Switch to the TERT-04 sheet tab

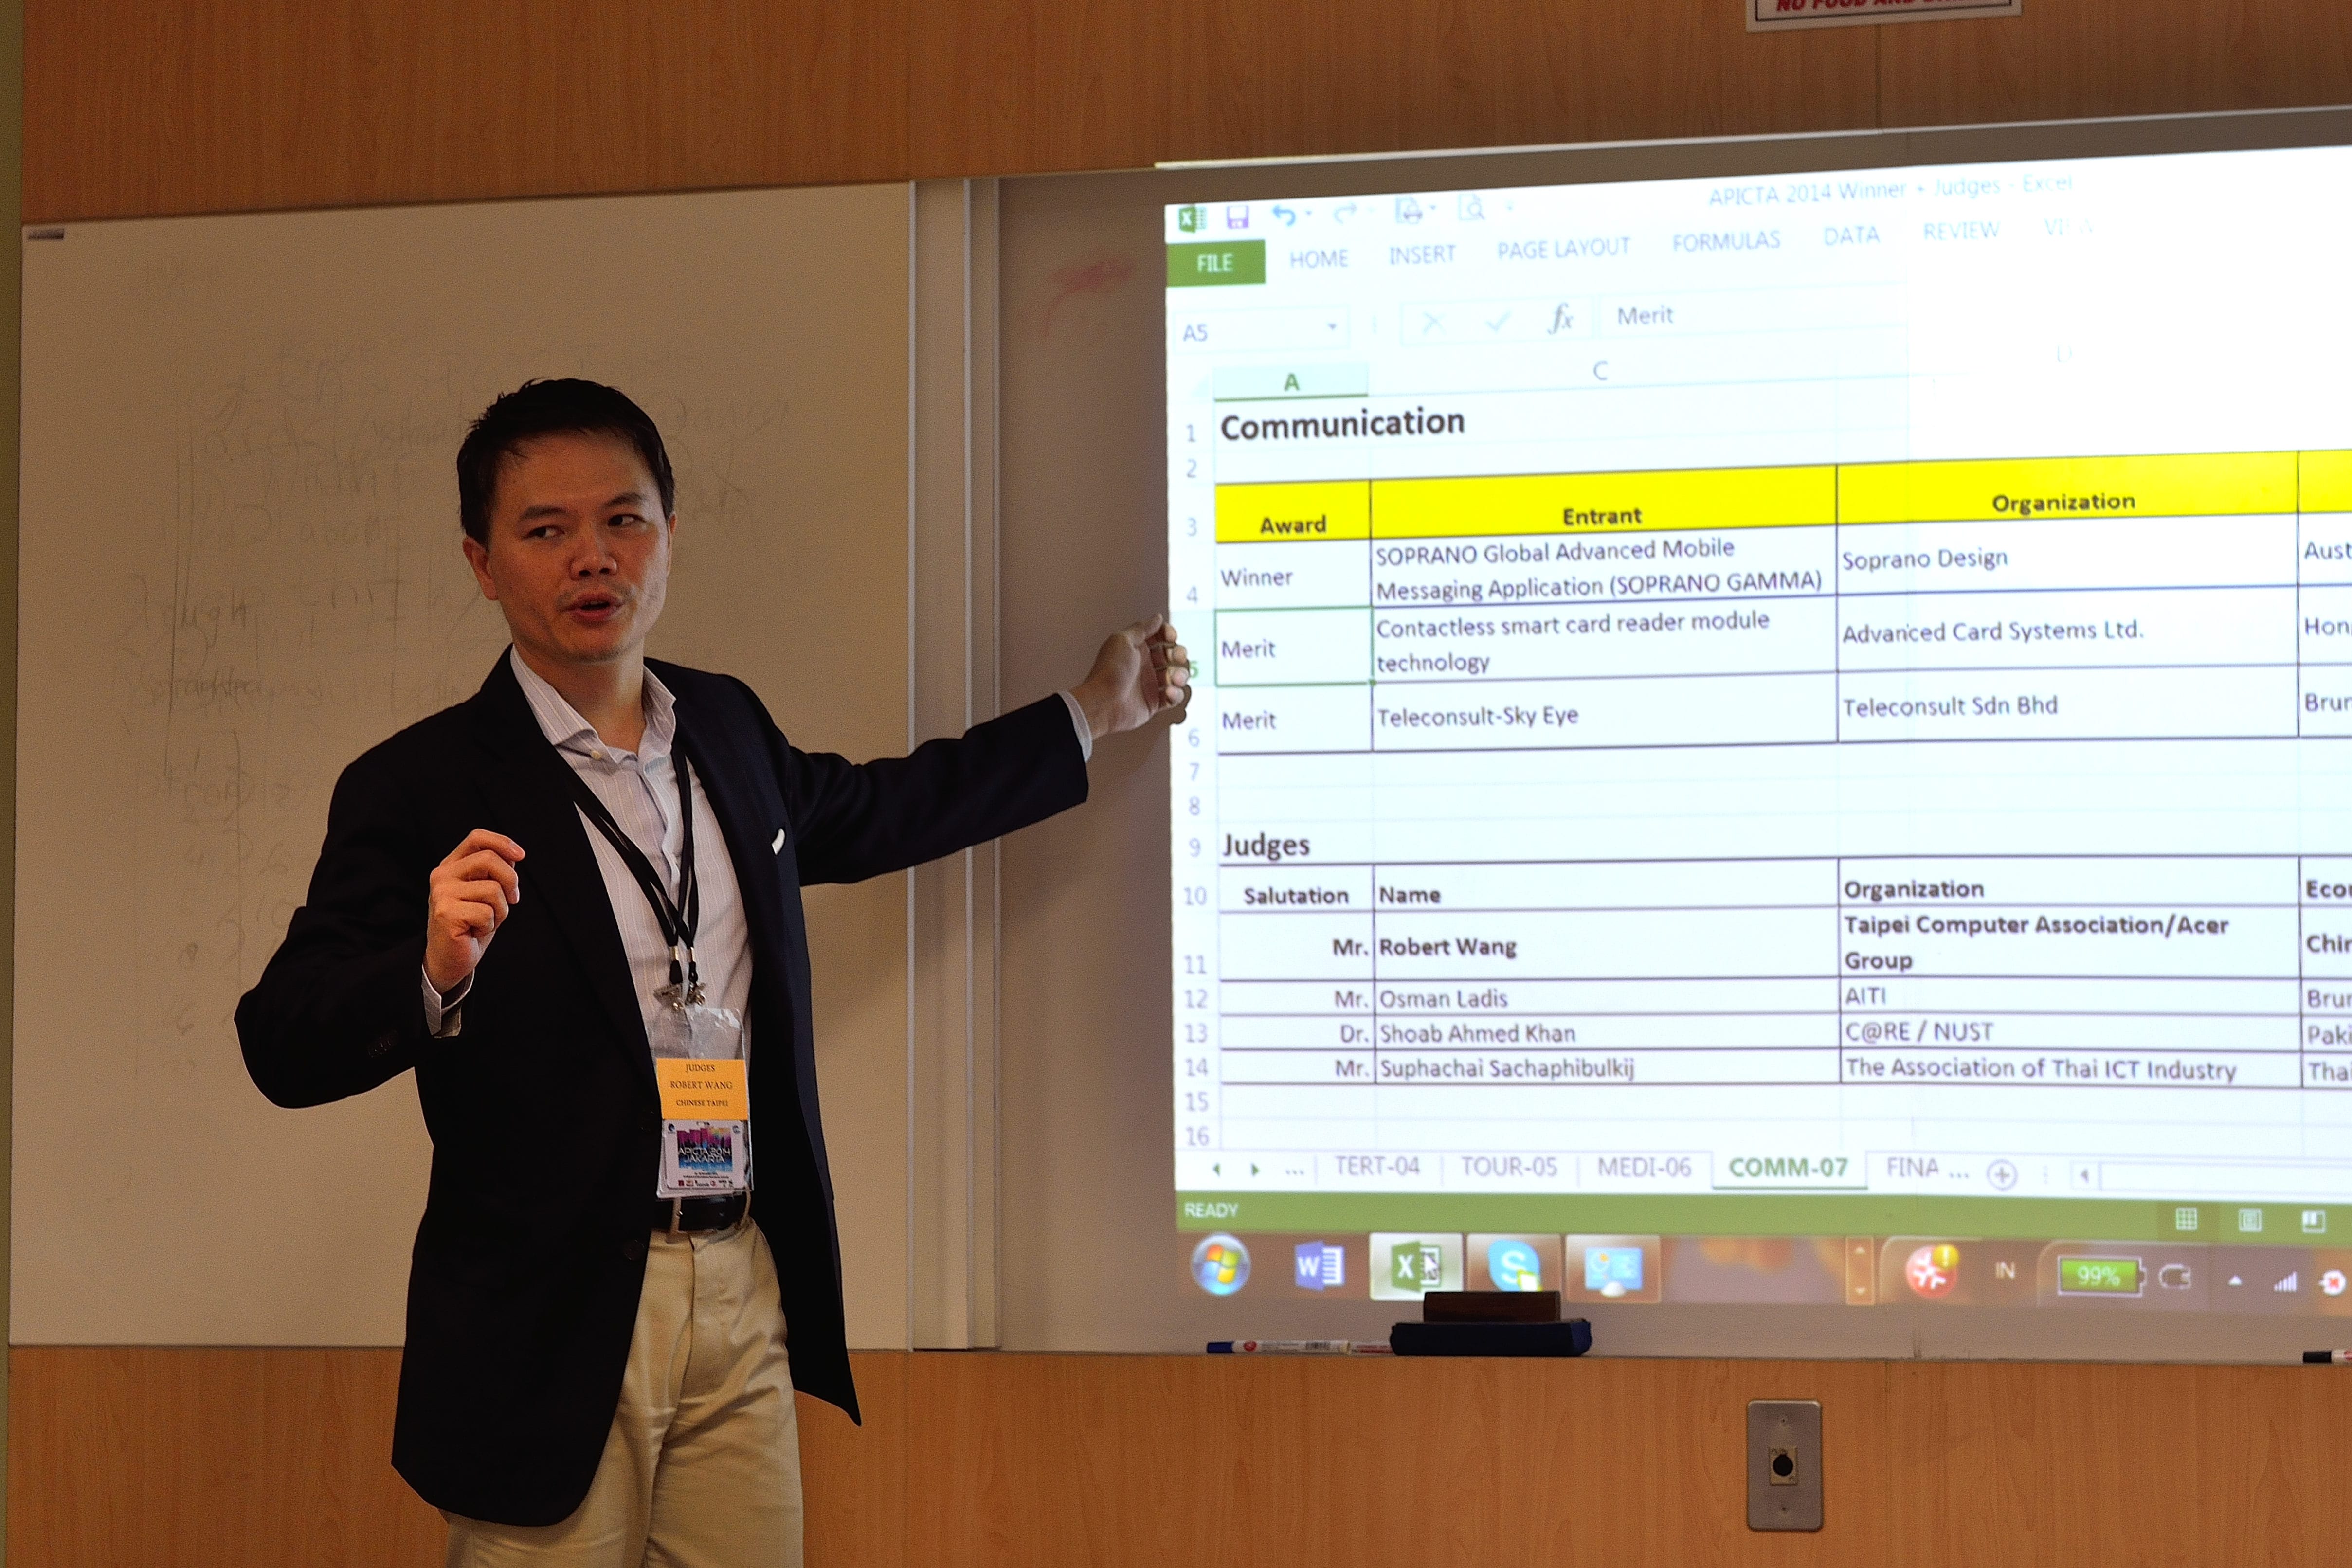[x=1377, y=1166]
